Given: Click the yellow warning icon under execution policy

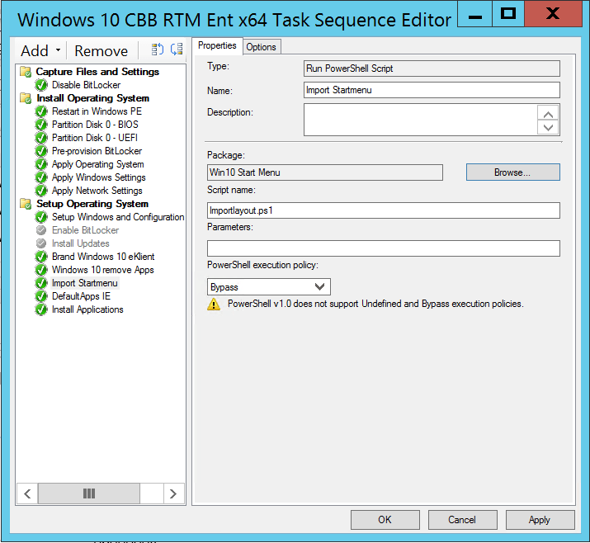Looking at the screenshot, I should tap(214, 304).
